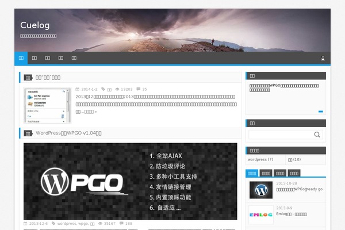Open the QQ penguin icon in navigation bar
The image size is (345, 230).
pyautogui.click(x=323, y=58)
